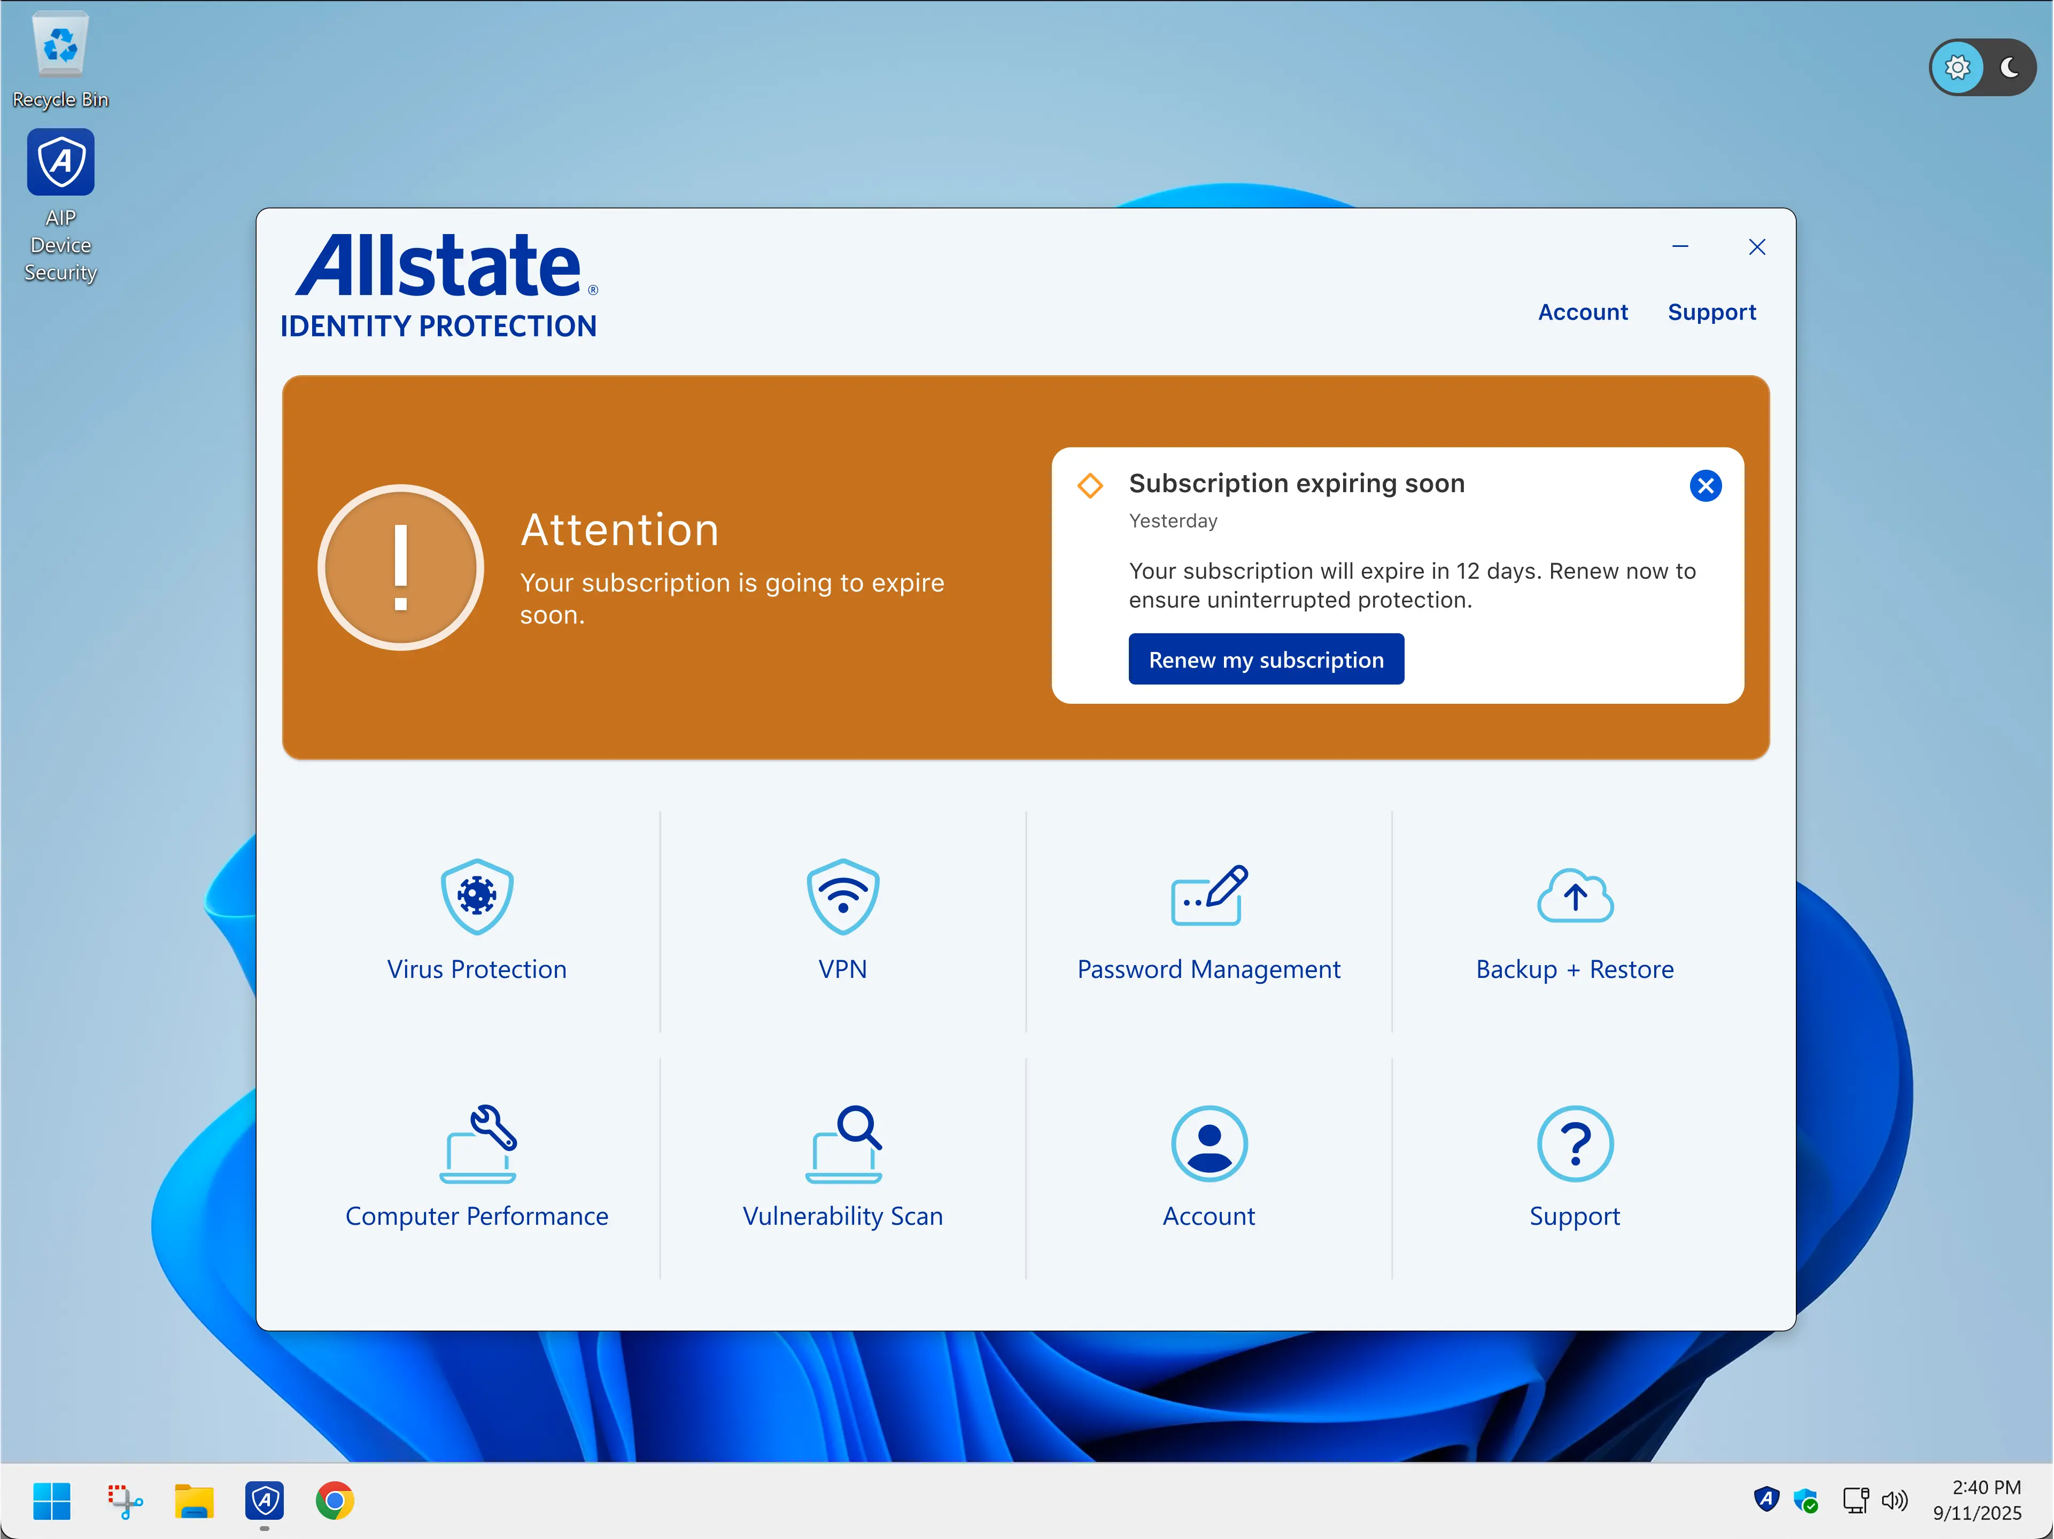The image size is (2054, 1539).
Task: Open the Support question mark tile icon
Action: click(1575, 1144)
